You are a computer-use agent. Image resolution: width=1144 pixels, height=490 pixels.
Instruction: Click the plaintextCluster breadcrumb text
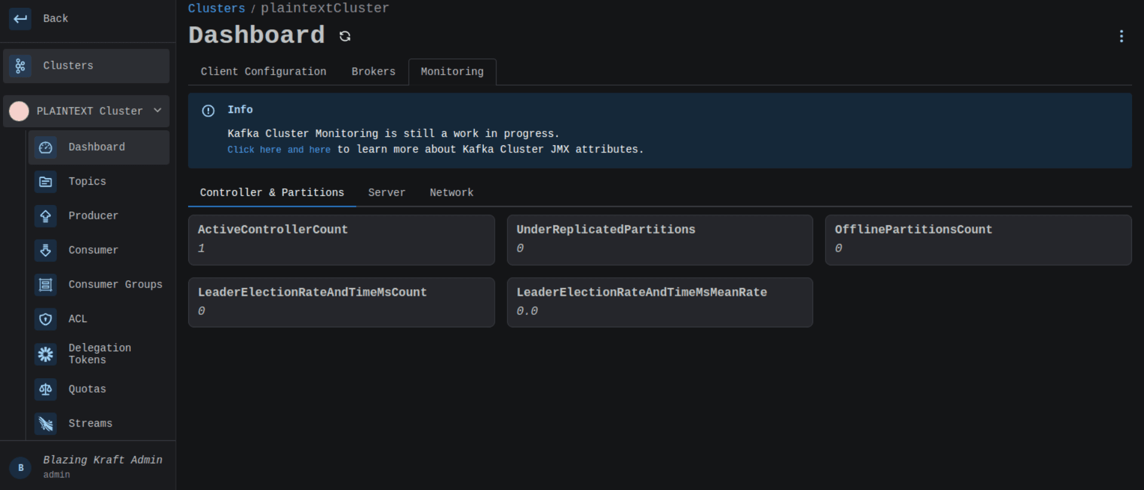coord(325,8)
